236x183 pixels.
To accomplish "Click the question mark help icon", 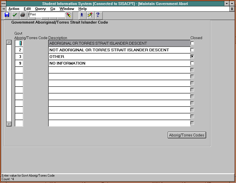I will pos(97,15).
